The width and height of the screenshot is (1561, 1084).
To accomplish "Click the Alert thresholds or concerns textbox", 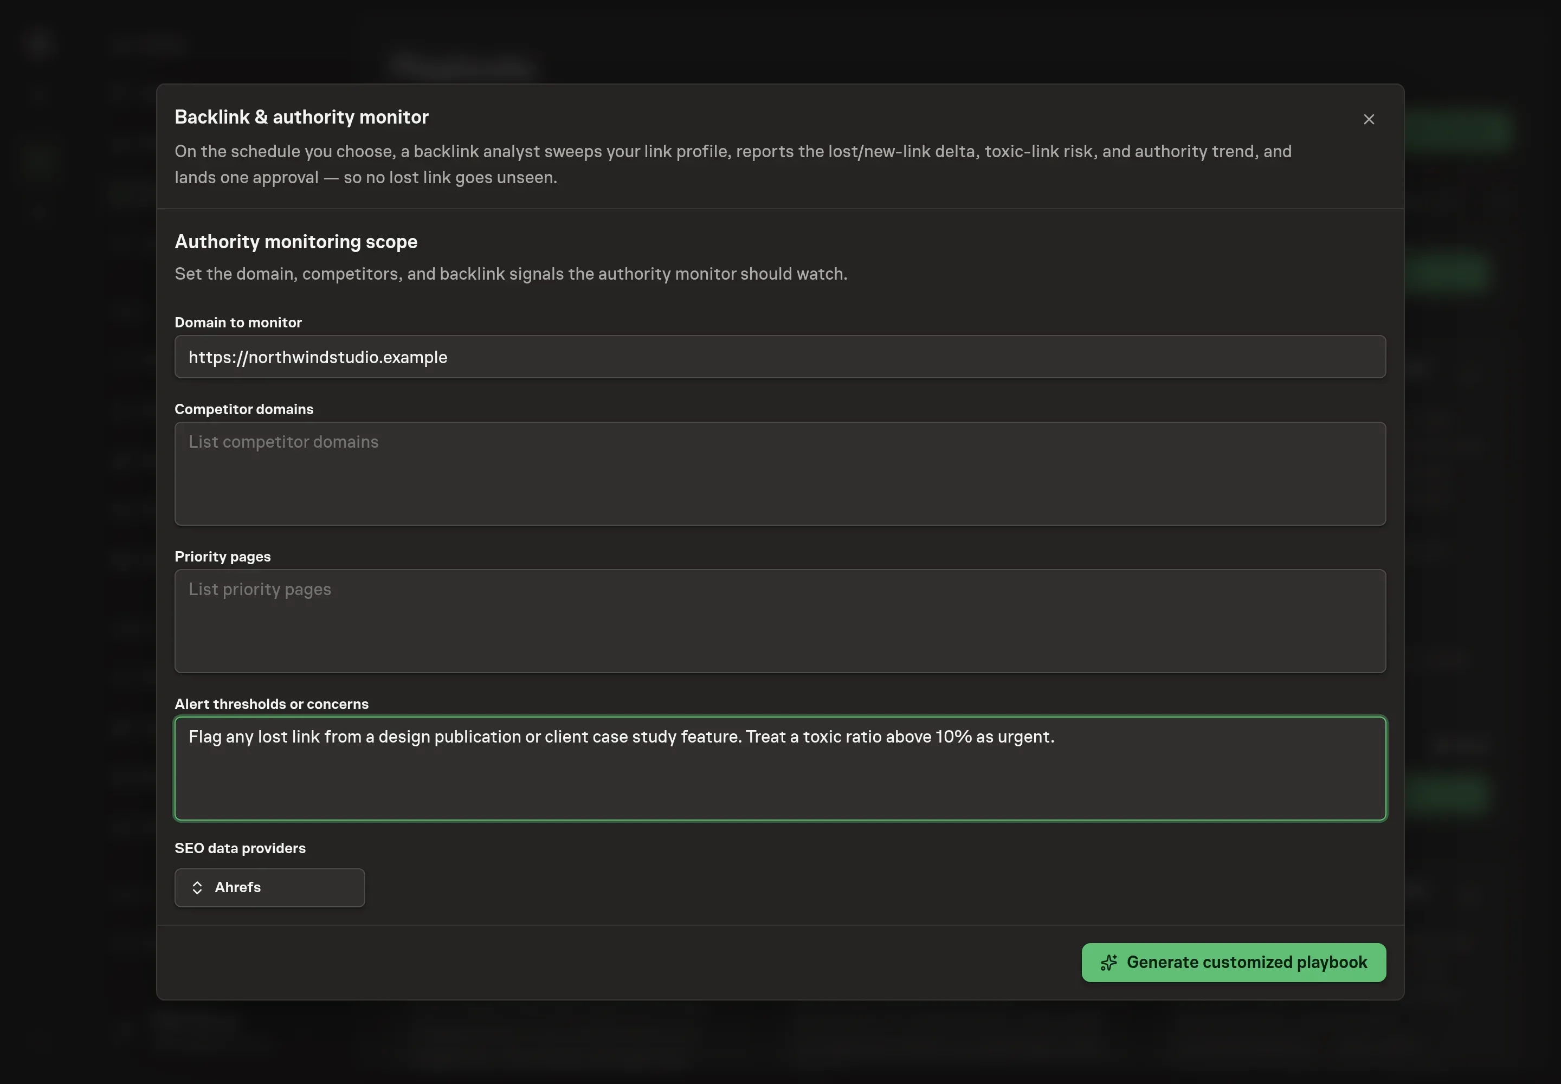I will pyautogui.click(x=780, y=768).
